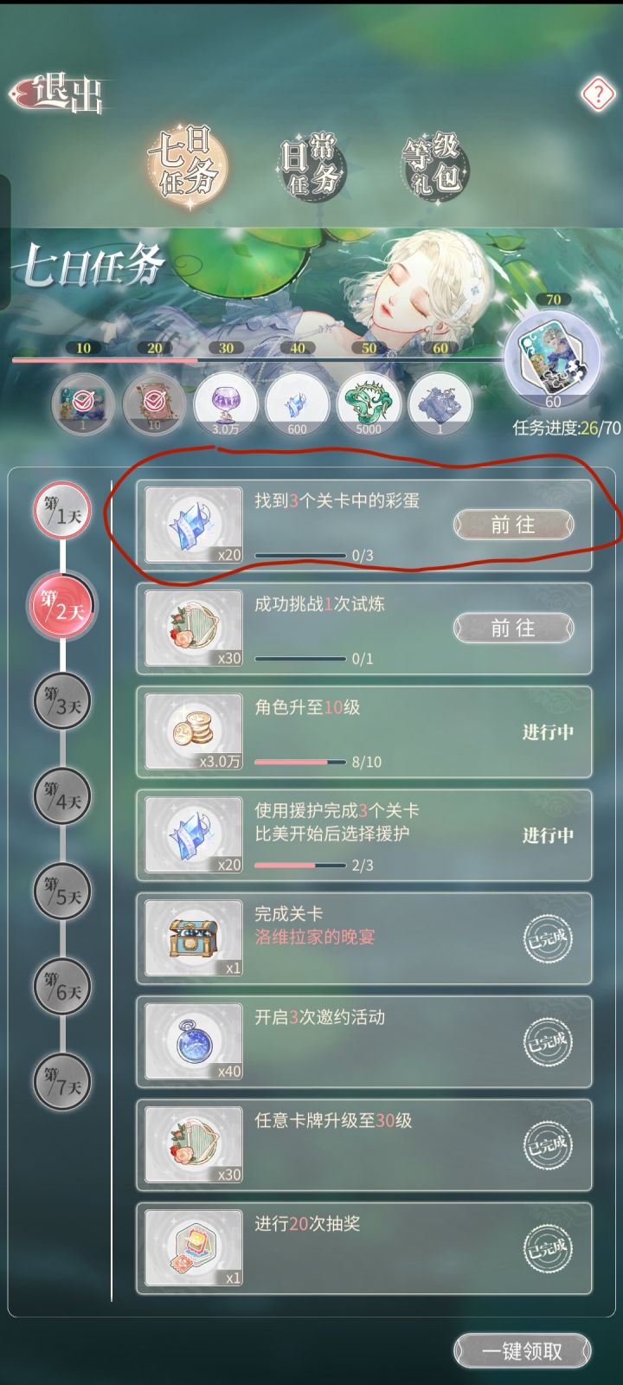Select day 第1天 in the sidebar
Screen dimensions: 623x1385
point(63,512)
